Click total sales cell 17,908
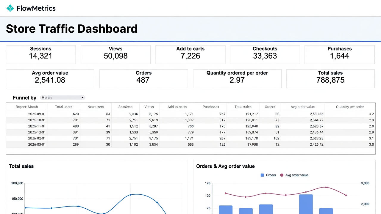This screenshot has height=214, width=381. [253, 144]
